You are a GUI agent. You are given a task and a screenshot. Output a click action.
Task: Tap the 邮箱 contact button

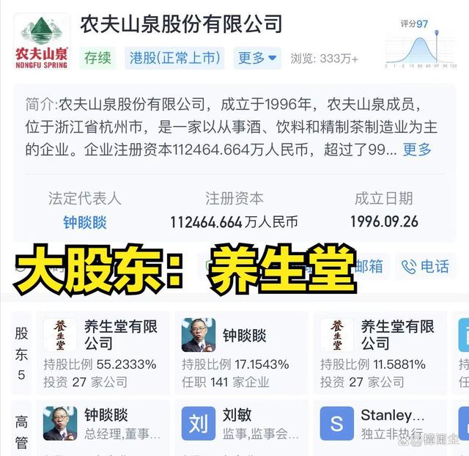point(369,267)
